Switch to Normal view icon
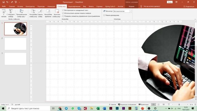The image size is (197, 111). pyautogui.click(x=153, y=105)
